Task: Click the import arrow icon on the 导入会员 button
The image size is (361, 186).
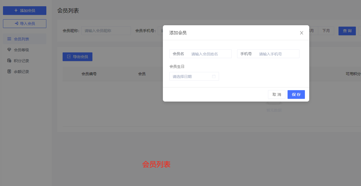Action: [x=16, y=24]
